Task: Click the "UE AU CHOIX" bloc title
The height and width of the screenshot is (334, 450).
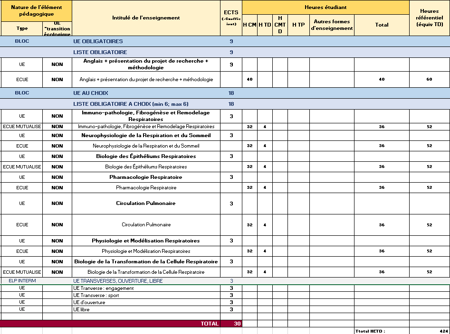Action: coord(91,93)
